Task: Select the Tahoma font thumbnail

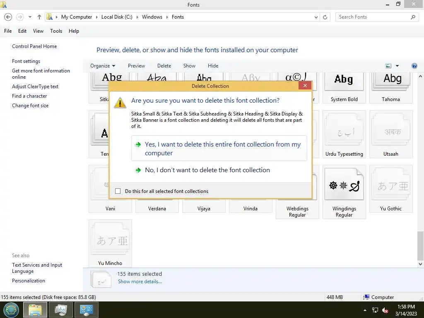Action: click(391, 82)
